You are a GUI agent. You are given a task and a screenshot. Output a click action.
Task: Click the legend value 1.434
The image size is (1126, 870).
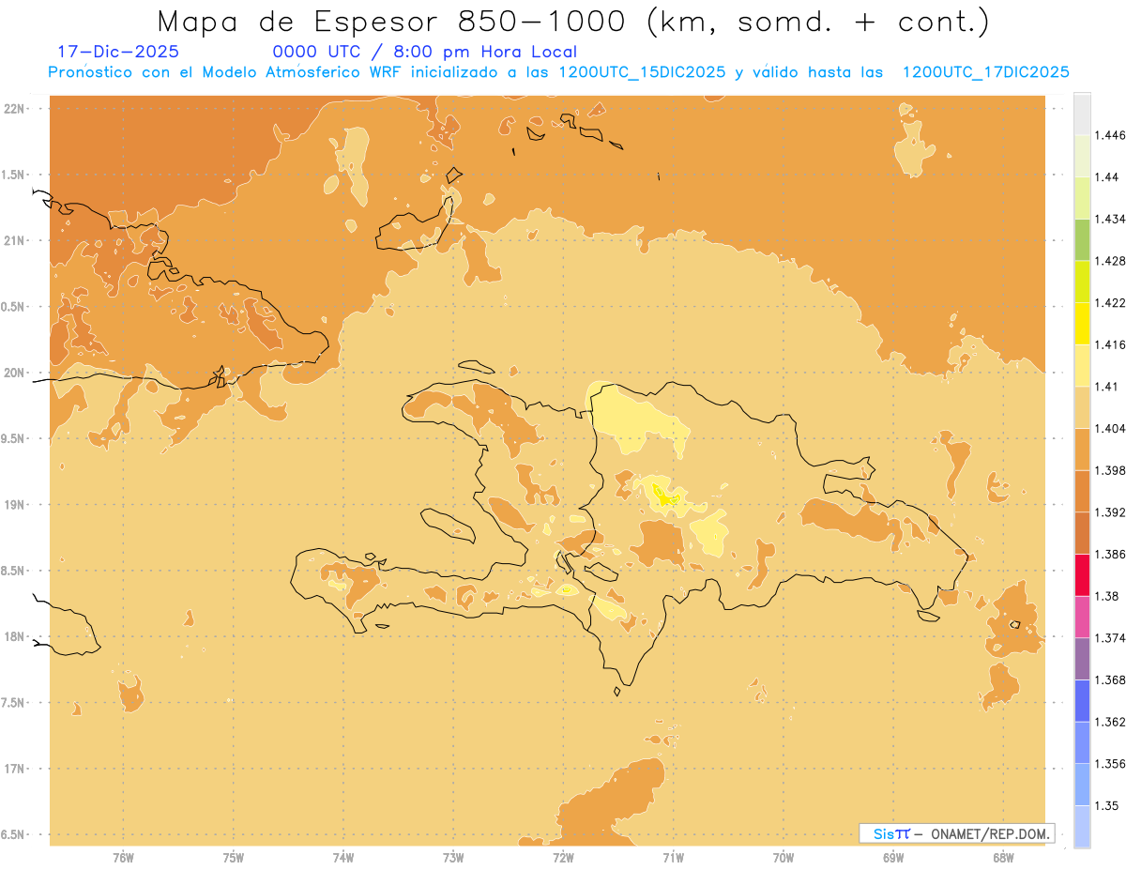(1111, 219)
